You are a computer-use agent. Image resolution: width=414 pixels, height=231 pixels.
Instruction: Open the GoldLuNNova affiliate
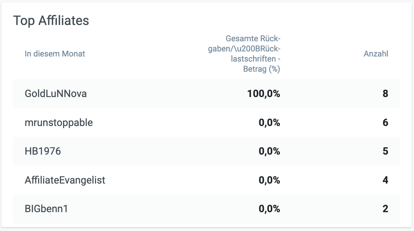point(55,94)
